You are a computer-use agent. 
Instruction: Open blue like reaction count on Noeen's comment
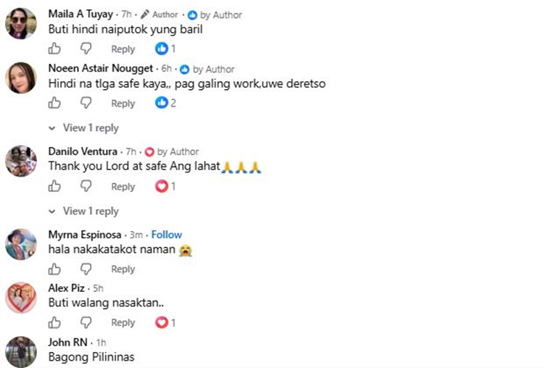[165, 103]
